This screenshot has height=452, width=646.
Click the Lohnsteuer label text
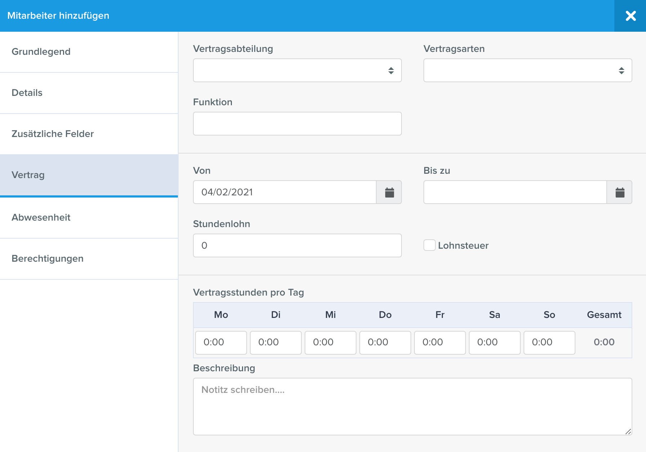pos(463,245)
